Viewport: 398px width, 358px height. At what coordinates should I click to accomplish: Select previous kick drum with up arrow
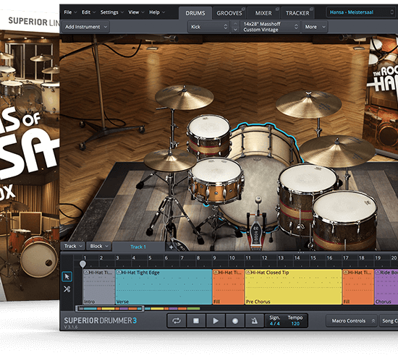tap(235, 24)
